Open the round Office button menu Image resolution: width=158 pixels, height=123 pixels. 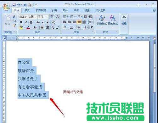coord(6,7)
